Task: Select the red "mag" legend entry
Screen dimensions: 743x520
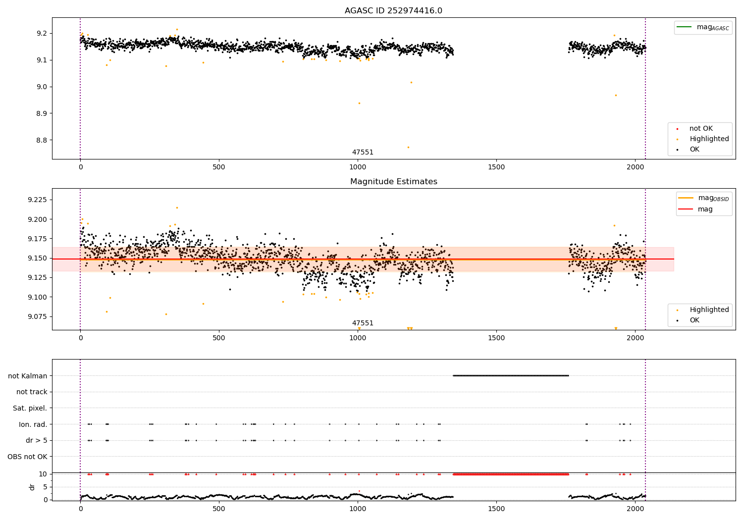Action: point(696,209)
